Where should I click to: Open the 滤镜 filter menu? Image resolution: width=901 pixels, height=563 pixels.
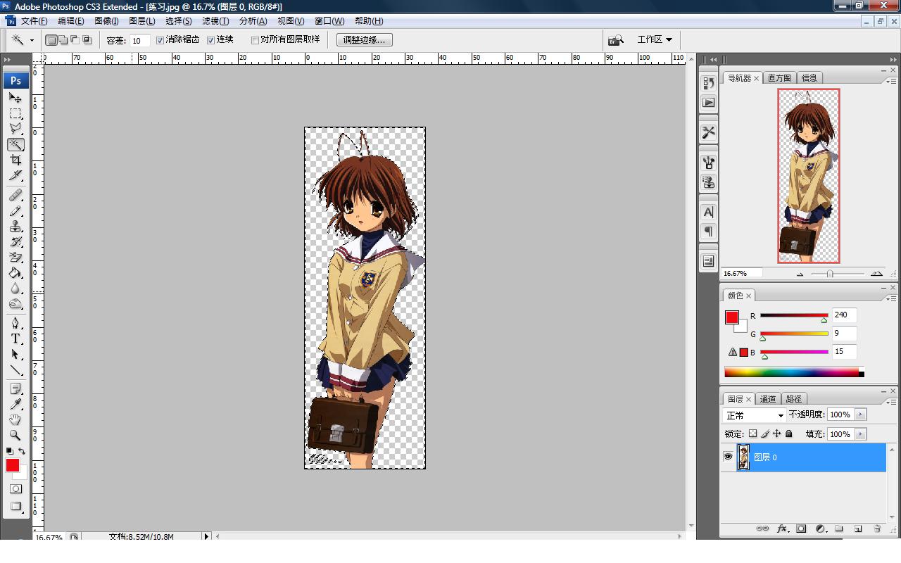(215, 21)
